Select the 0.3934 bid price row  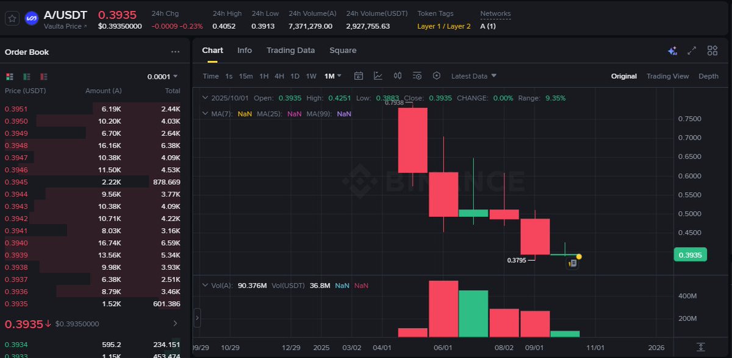click(93, 344)
